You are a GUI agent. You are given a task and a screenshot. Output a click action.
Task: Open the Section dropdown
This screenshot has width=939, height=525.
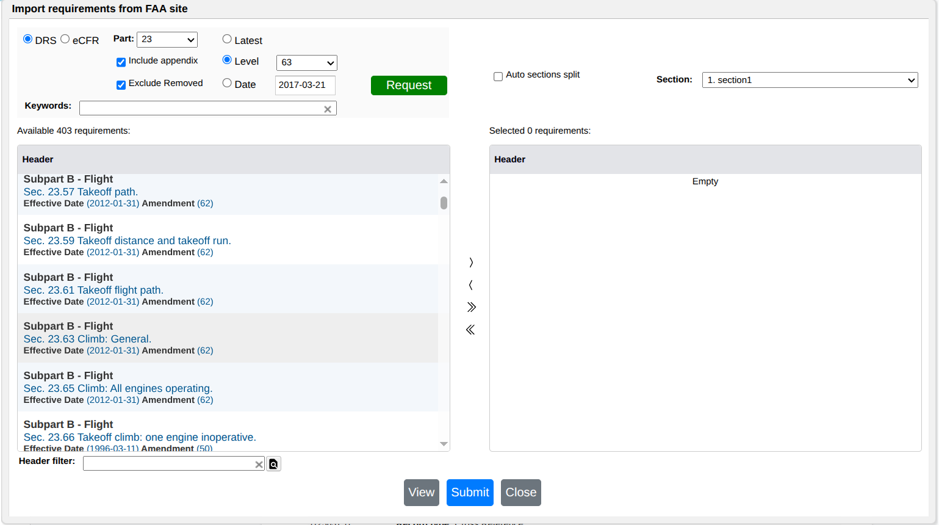810,80
